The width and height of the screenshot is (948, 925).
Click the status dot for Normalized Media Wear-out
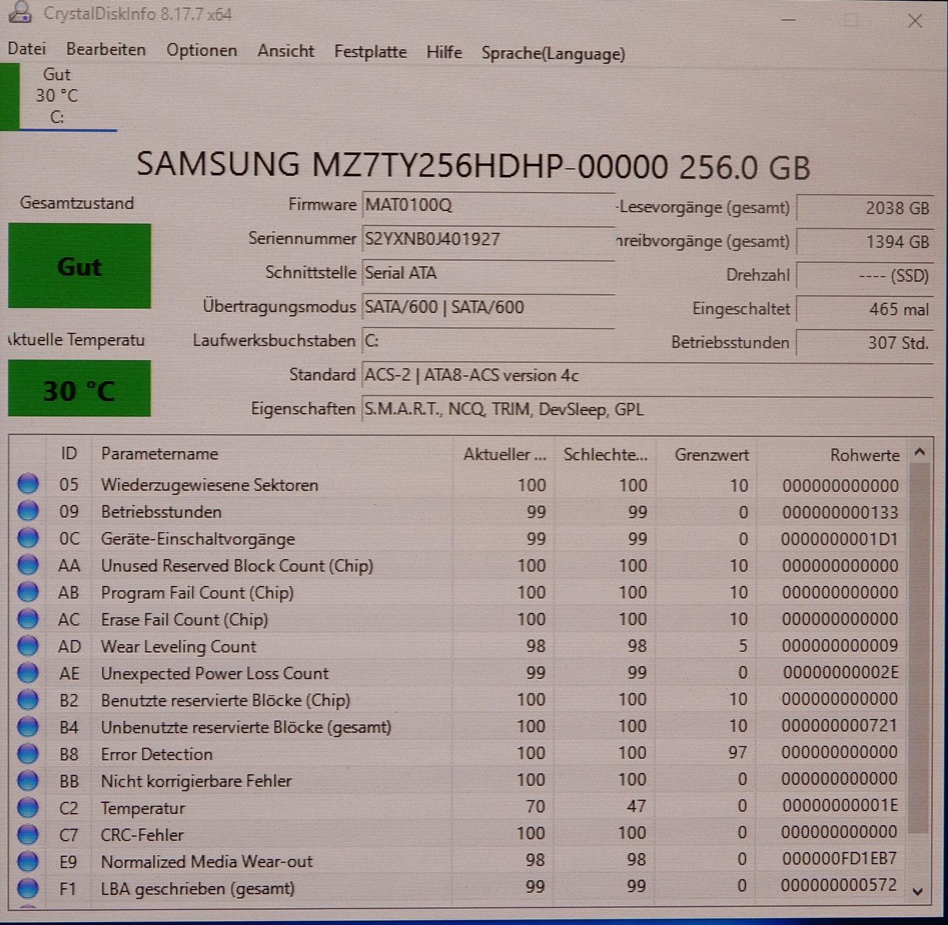point(28,861)
